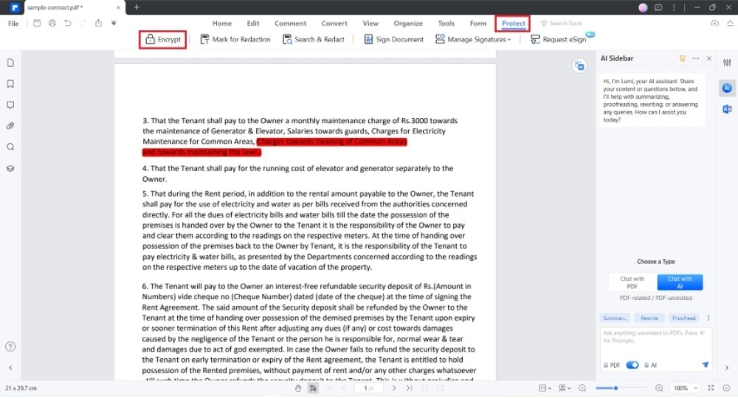Click the Proofread prompt chip
This screenshot has height=398, width=738.
pyautogui.click(x=684, y=318)
